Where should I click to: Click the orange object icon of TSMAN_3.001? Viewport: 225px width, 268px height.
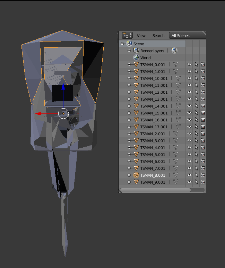(136, 141)
